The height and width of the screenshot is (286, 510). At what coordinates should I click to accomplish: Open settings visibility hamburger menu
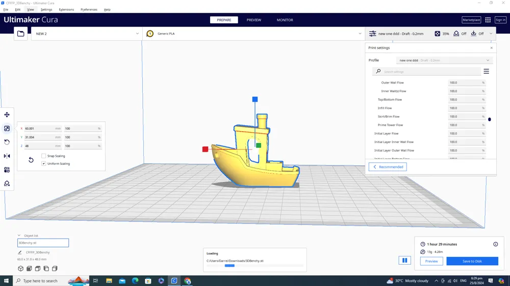click(x=486, y=71)
